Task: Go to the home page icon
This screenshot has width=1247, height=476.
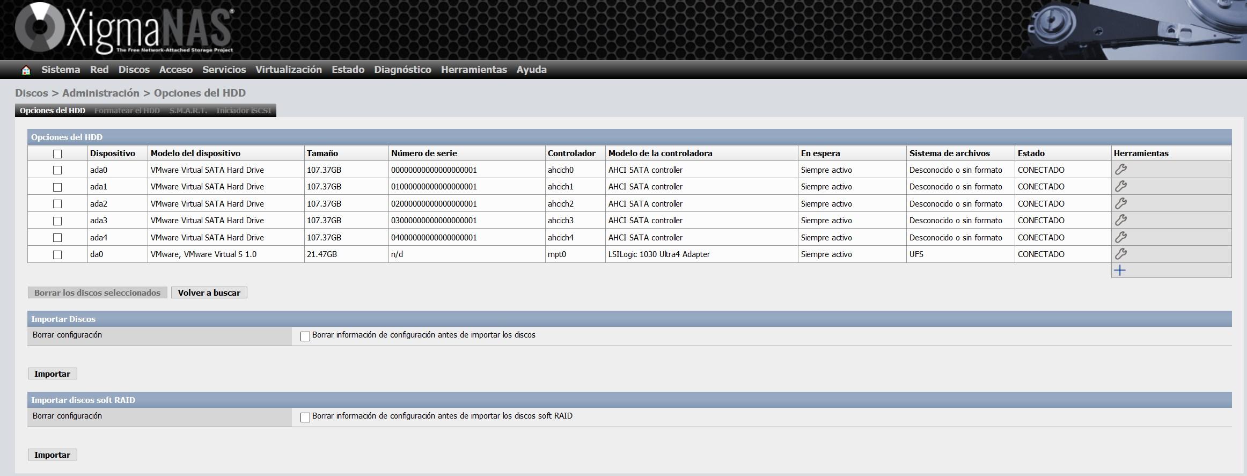Action: point(26,70)
